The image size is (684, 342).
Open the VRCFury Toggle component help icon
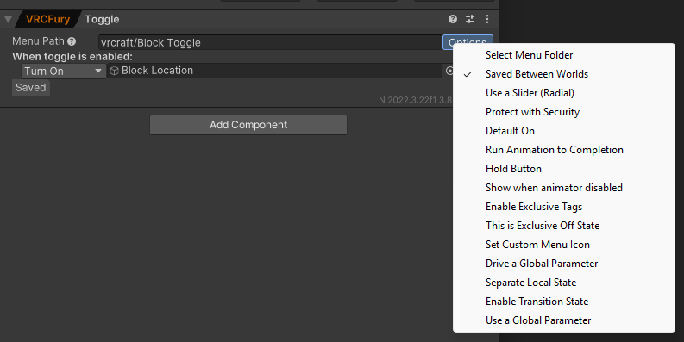click(x=453, y=19)
